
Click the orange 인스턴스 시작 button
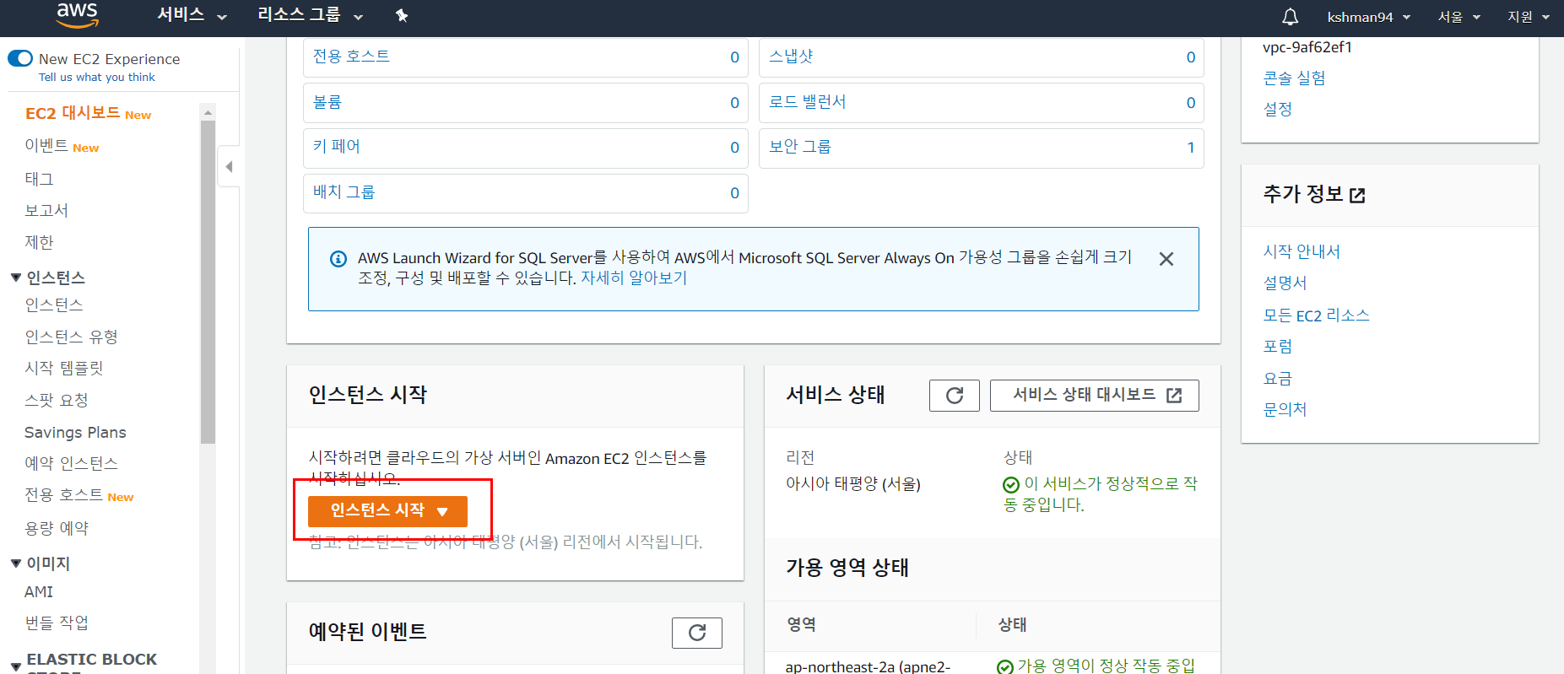(x=387, y=511)
